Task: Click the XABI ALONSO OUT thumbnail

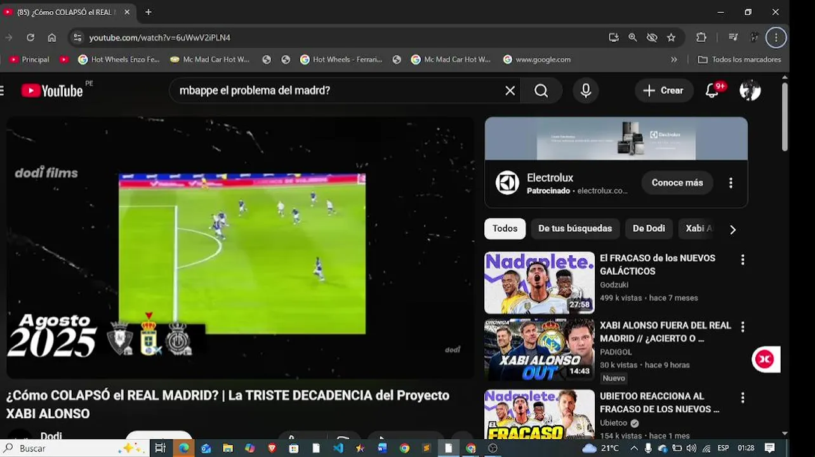Action: click(540, 350)
